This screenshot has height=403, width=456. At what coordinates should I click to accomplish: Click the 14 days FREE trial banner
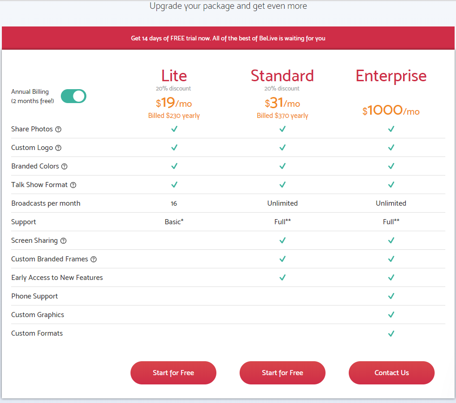(228, 38)
